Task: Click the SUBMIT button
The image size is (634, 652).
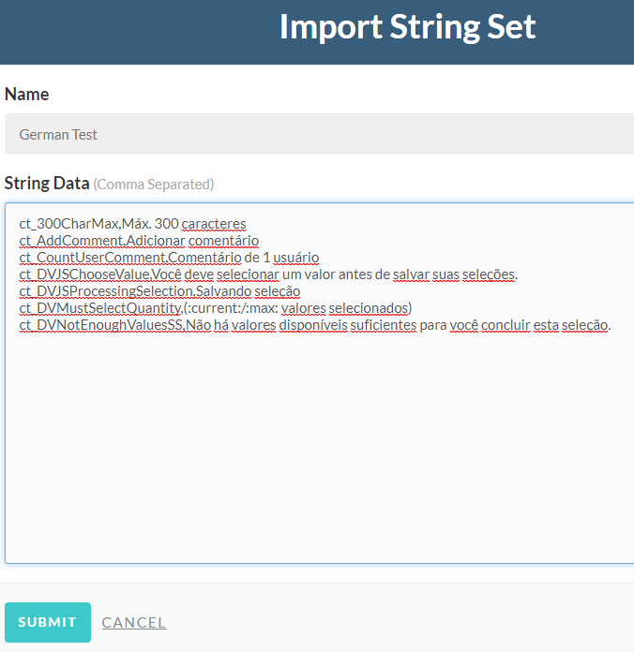Action: [x=48, y=622]
